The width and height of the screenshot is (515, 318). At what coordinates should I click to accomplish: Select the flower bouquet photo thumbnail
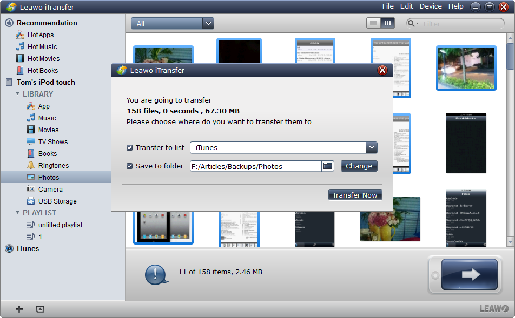coord(390,218)
